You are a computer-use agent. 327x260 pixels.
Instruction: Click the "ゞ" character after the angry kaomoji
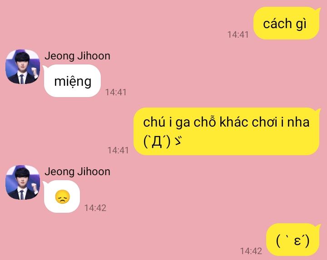point(178,141)
